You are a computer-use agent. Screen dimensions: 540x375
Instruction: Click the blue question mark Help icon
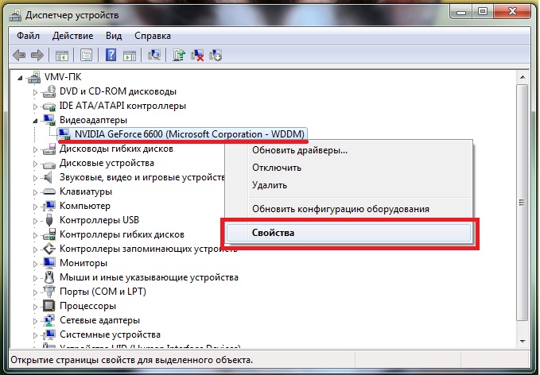click(x=111, y=55)
